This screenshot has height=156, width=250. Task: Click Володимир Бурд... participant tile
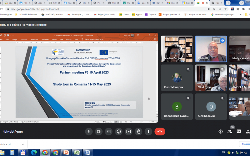(x=177, y=106)
